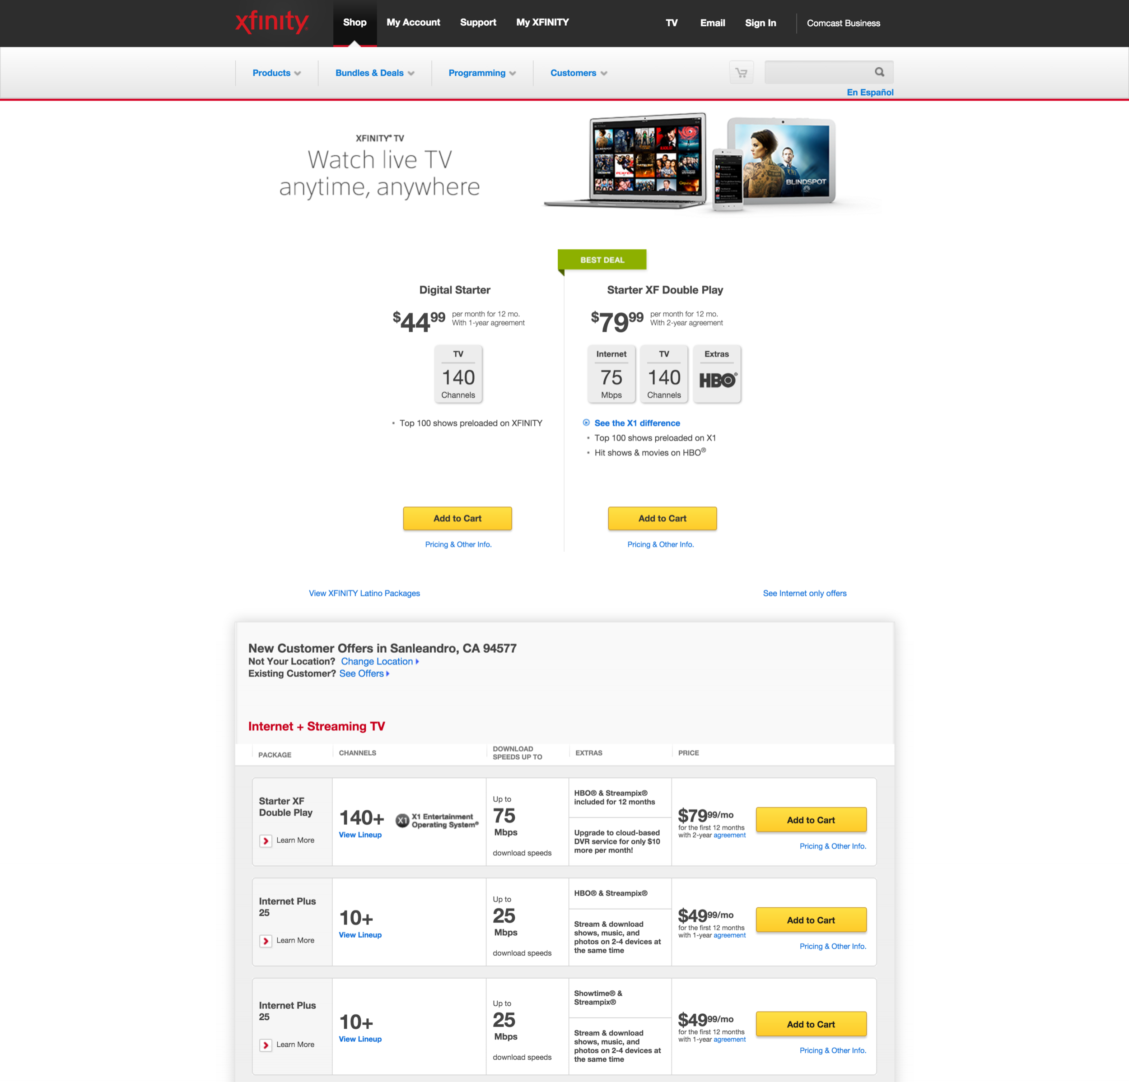Click the circle icon beside See the X1 difference
The width and height of the screenshot is (1129, 1082).
(x=586, y=423)
